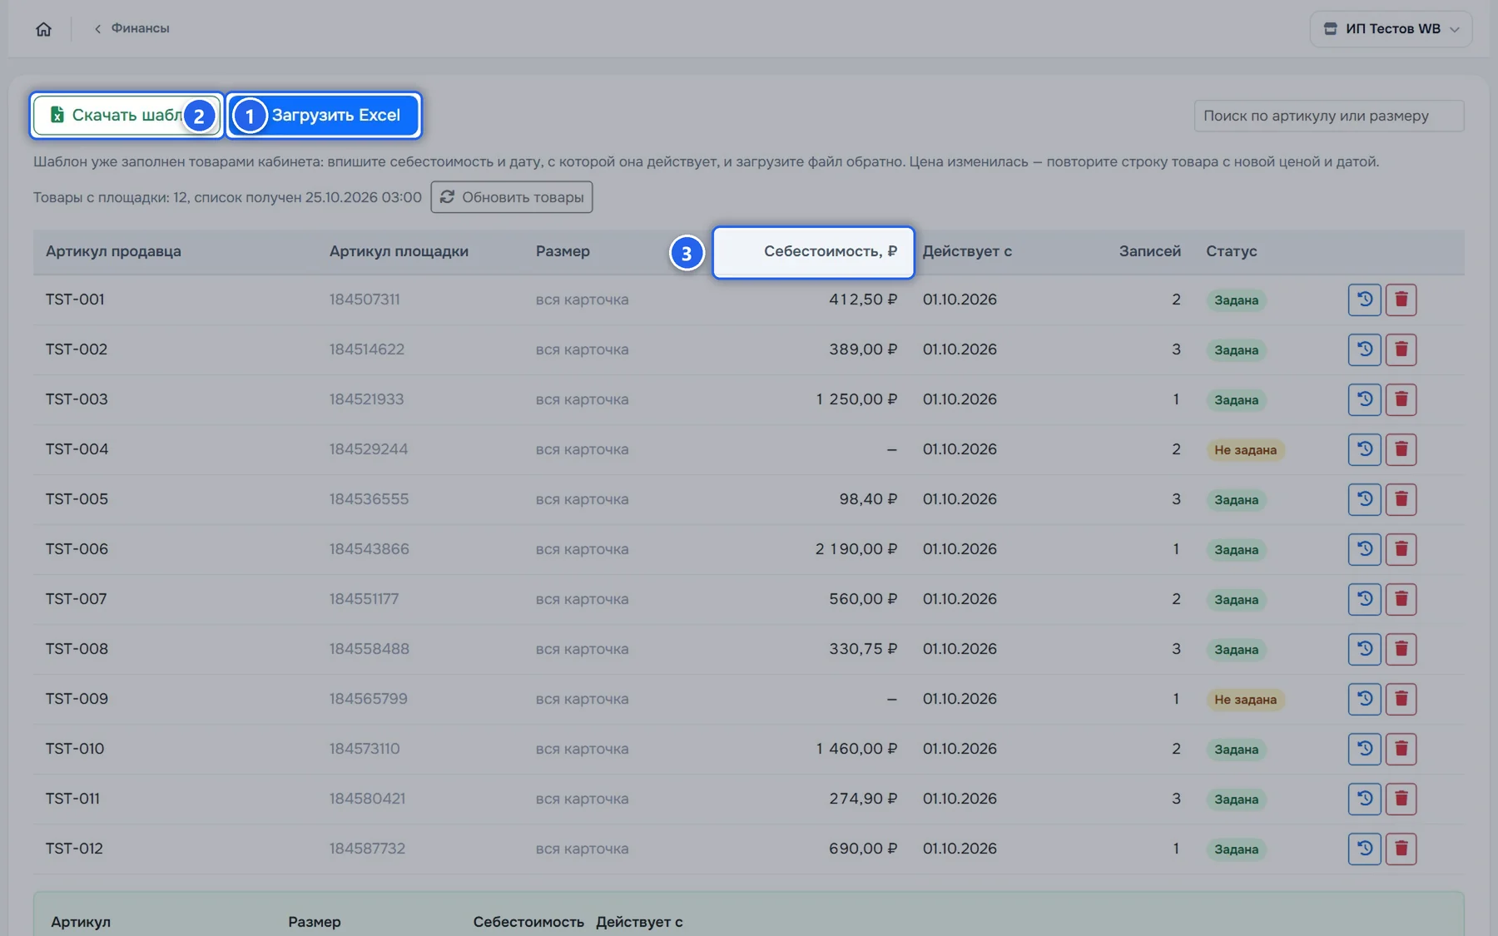
Task: Open history for TST-004
Action: pyautogui.click(x=1365, y=449)
